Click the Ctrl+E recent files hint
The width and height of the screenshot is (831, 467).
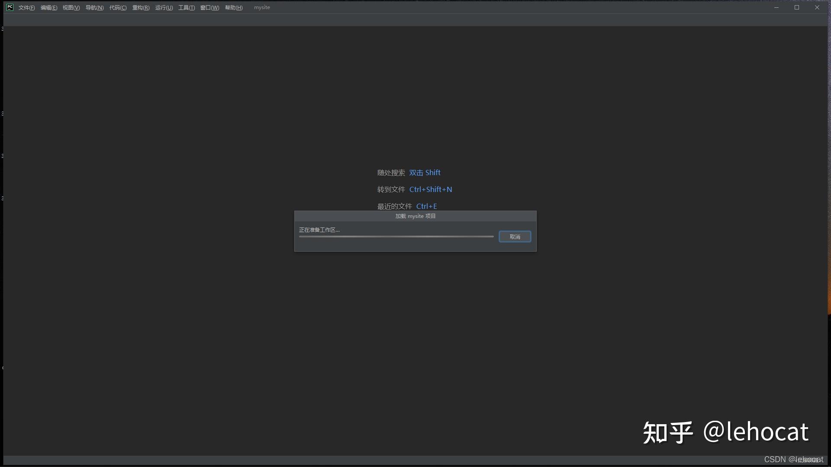(x=426, y=206)
